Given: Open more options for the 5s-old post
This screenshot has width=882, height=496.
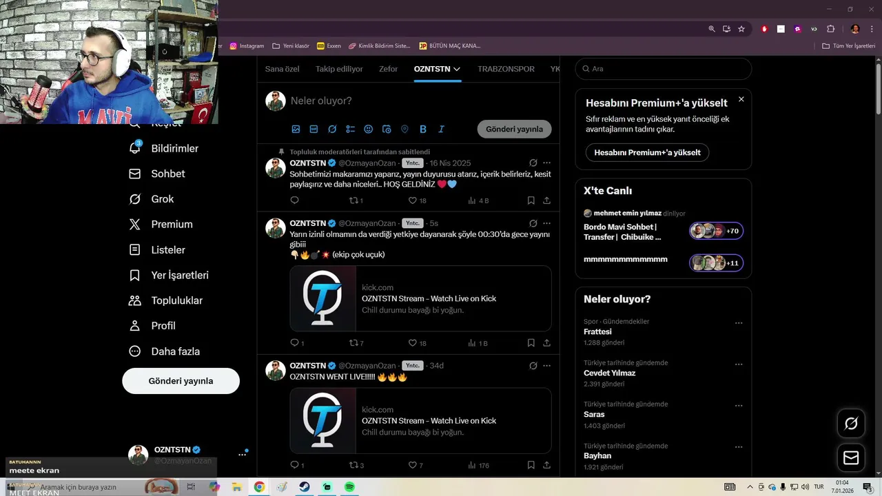Looking at the screenshot, I should point(546,223).
